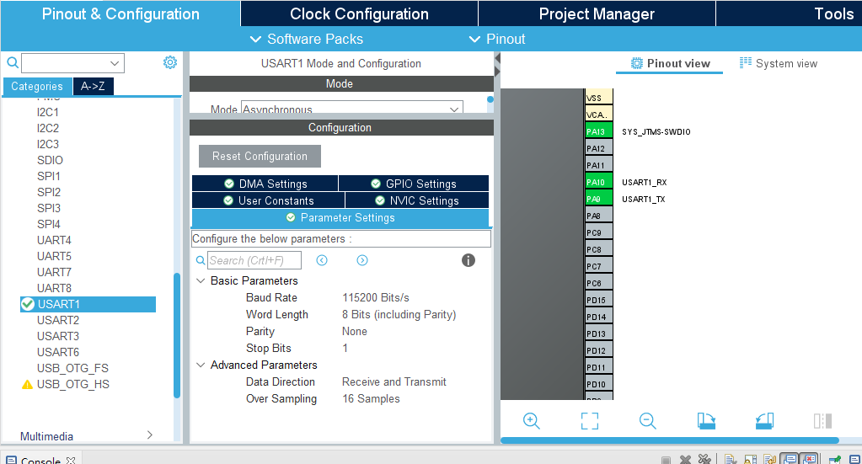Switch to the Clock Configuration tab
This screenshot has width=862, height=464.
click(x=359, y=13)
